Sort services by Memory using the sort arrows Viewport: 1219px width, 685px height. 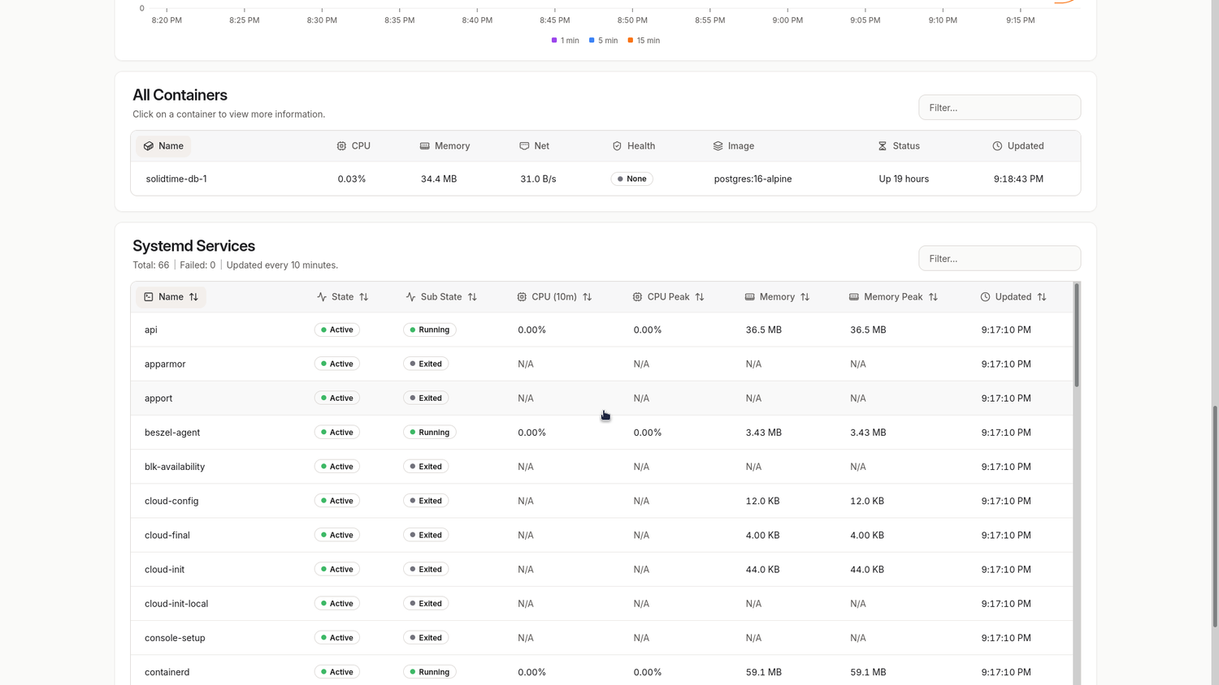click(x=805, y=297)
